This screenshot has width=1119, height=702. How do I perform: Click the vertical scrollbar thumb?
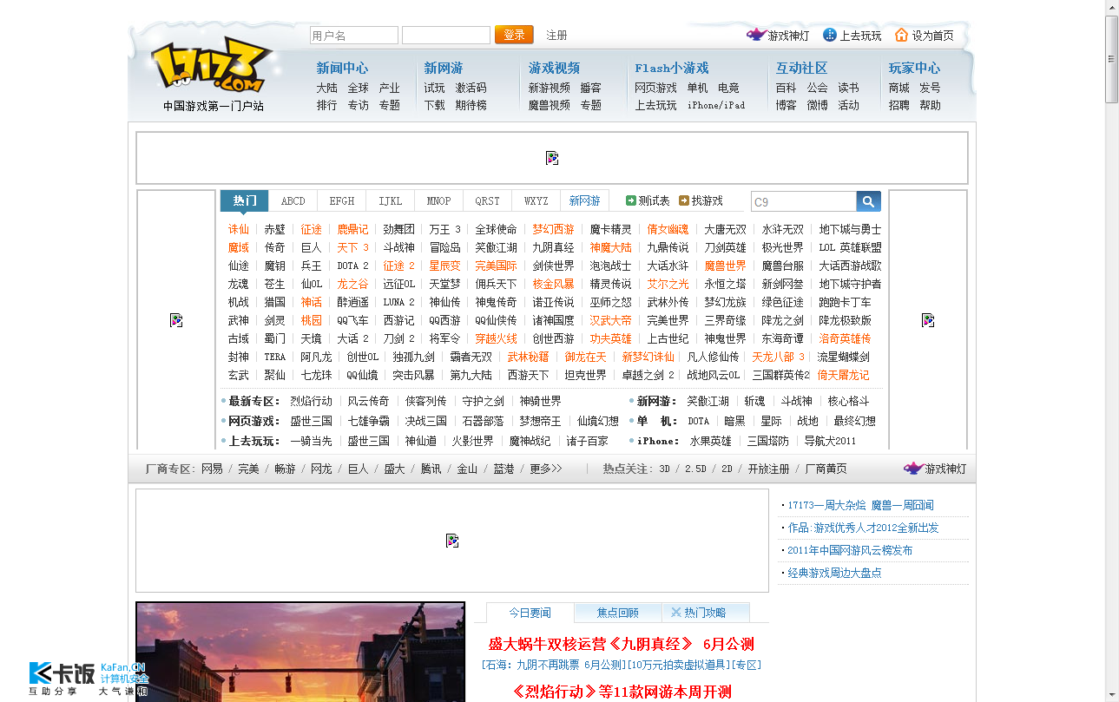click(1111, 59)
